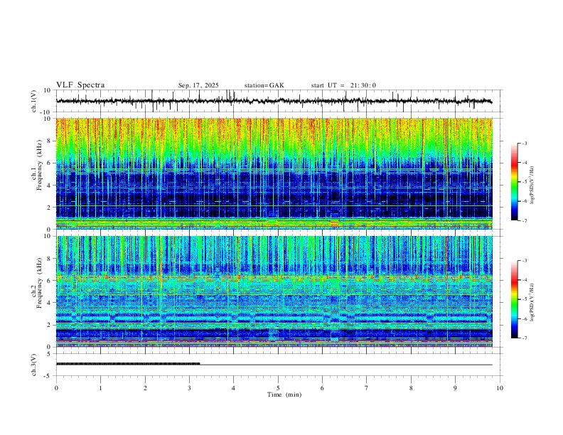Click the ch.3 voltage trace panel
The width and height of the screenshot is (563, 435).
(x=279, y=365)
